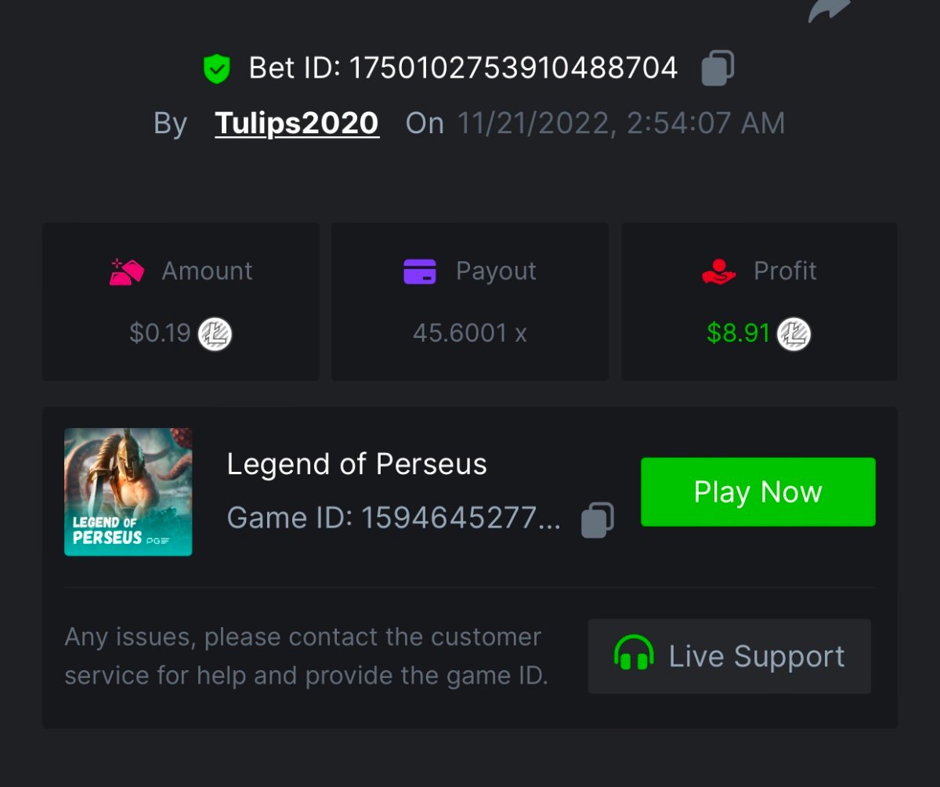
Task: Click the Litecoin icon beside $0.19
Action: 215,334
